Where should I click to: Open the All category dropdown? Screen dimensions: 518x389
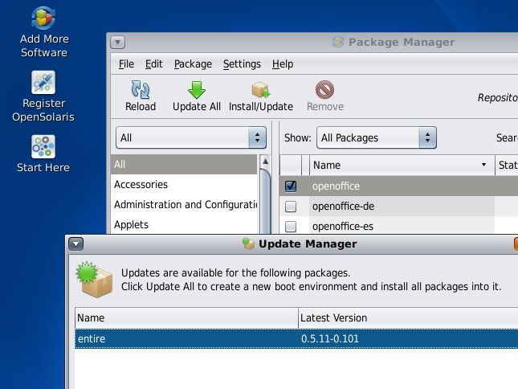tap(191, 137)
